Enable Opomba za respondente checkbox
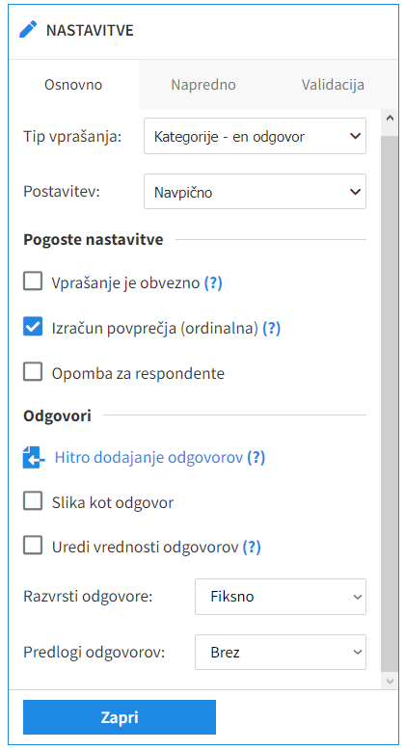 click(x=33, y=372)
